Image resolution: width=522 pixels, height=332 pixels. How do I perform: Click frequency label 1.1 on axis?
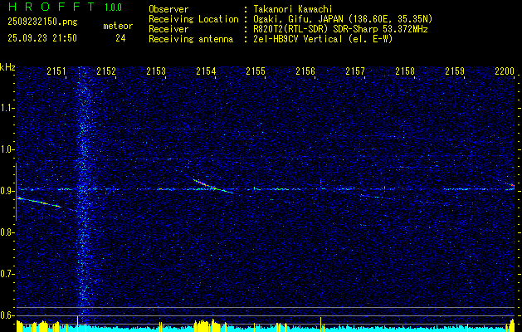pyautogui.click(x=7, y=108)
